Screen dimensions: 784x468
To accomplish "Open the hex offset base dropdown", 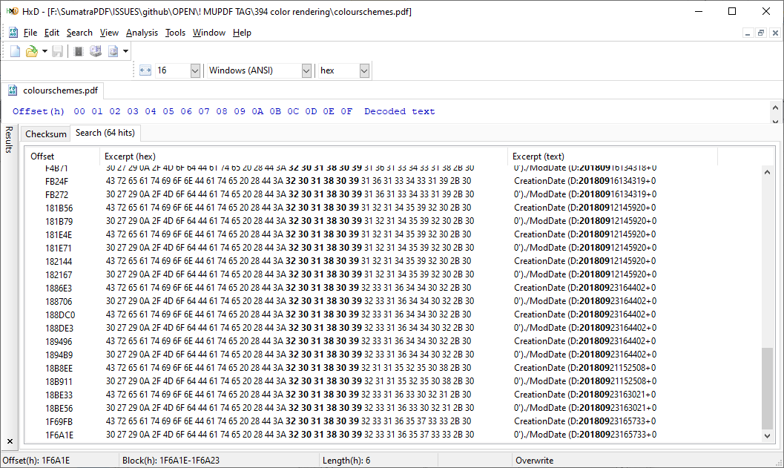I will click(x=361, y=70).
